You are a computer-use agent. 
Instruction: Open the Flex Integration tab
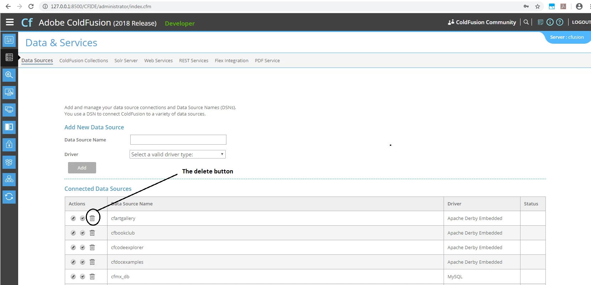pyautogui.click(x=231, y=60)
